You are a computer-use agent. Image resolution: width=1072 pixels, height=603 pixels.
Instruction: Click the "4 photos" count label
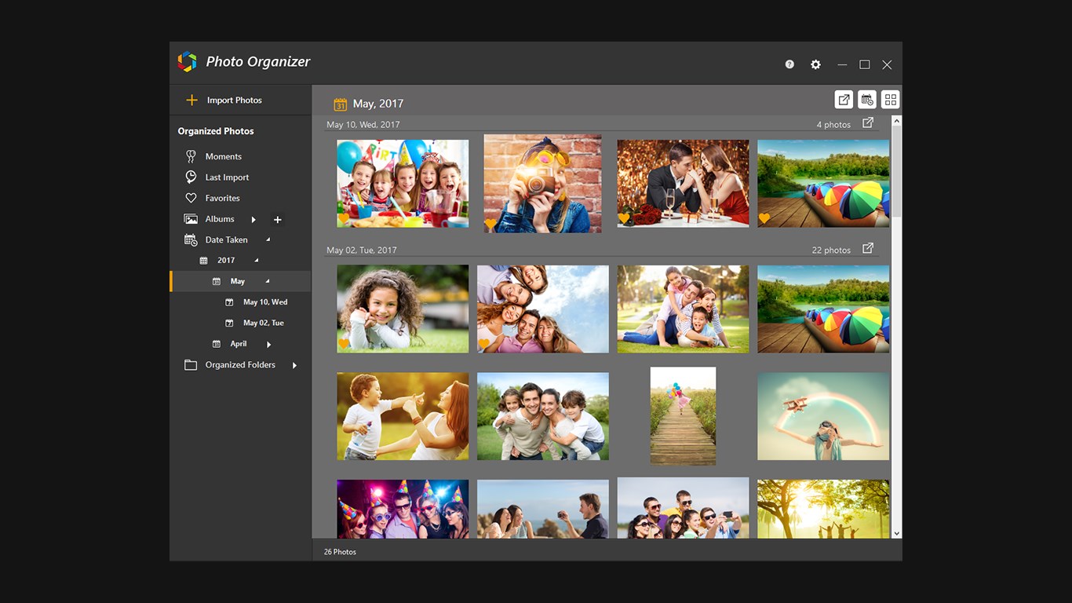[833, 125]
